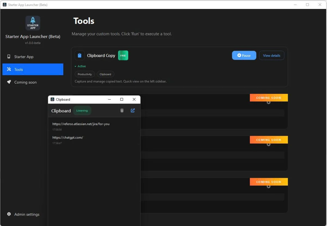Select the Clipboard tag
327x226 pixels.
click(105, 74)
